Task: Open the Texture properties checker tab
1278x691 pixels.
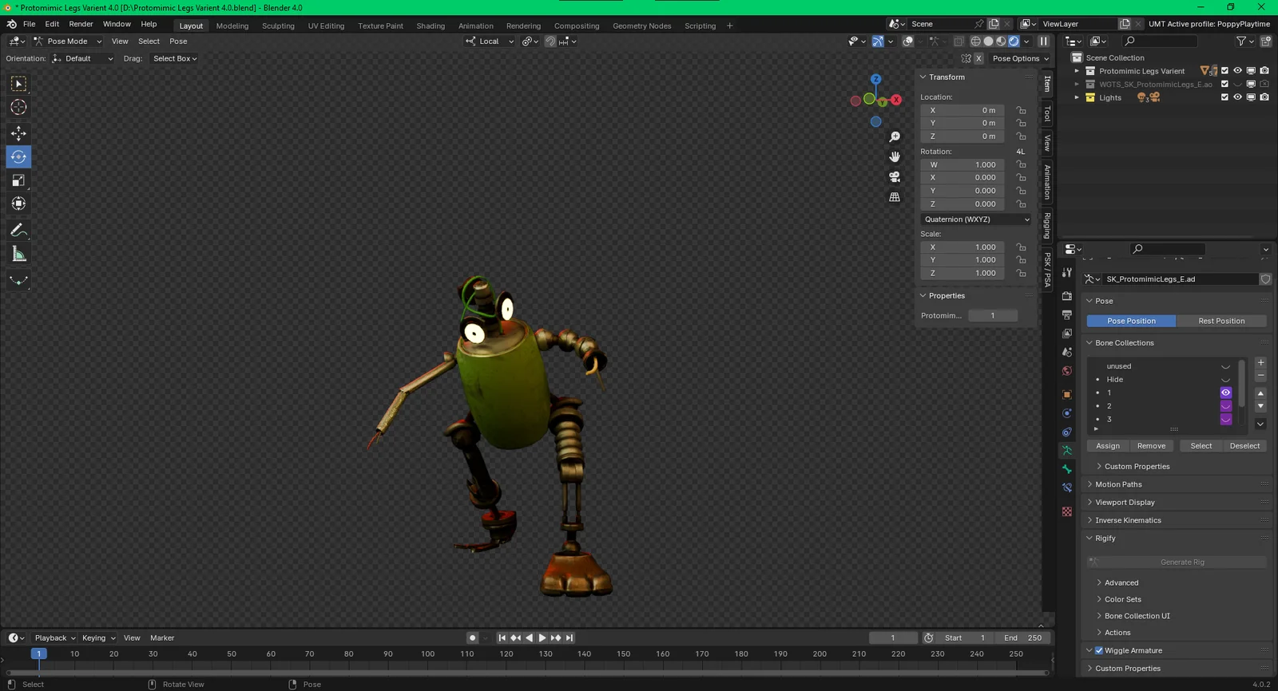Action: [x=1067, y=511]
